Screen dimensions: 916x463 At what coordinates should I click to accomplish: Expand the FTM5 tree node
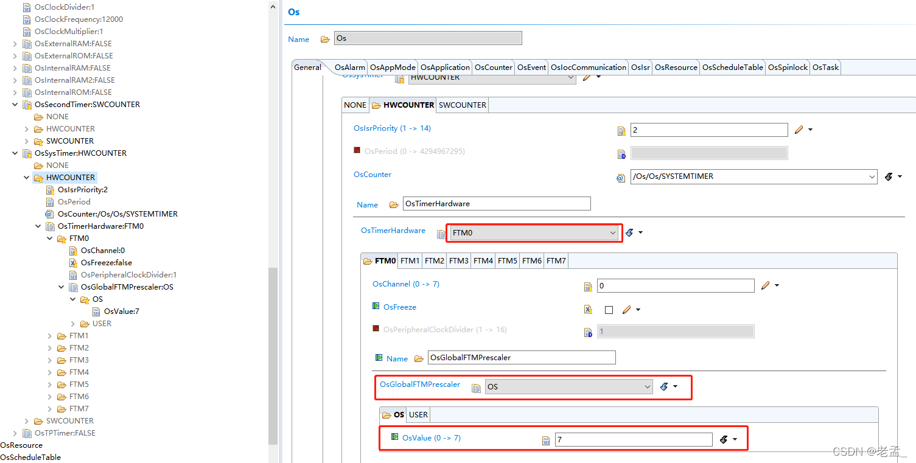pyautogui.click(x=50, y=385)
